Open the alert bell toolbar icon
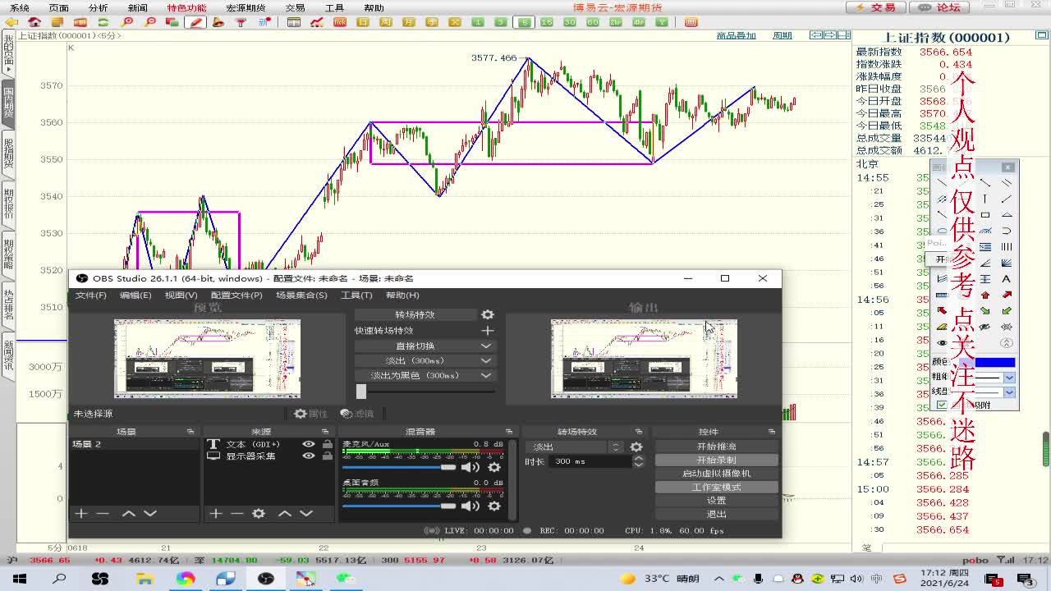This screenshot has width=1051, height=591. click(x=218, y=22)
